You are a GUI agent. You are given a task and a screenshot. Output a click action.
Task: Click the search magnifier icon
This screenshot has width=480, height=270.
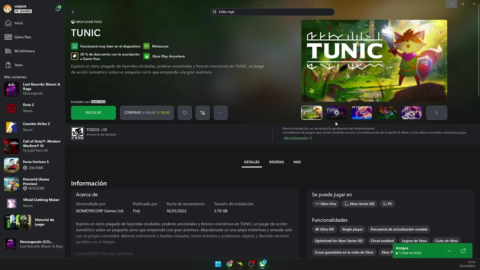coord(214,12)
